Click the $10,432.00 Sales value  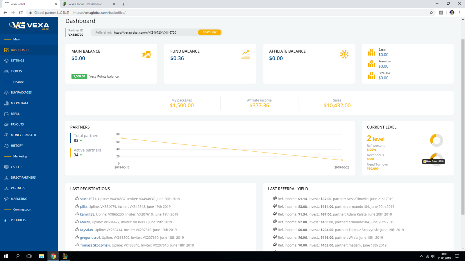pyautogui.click(x=337, y=106)
